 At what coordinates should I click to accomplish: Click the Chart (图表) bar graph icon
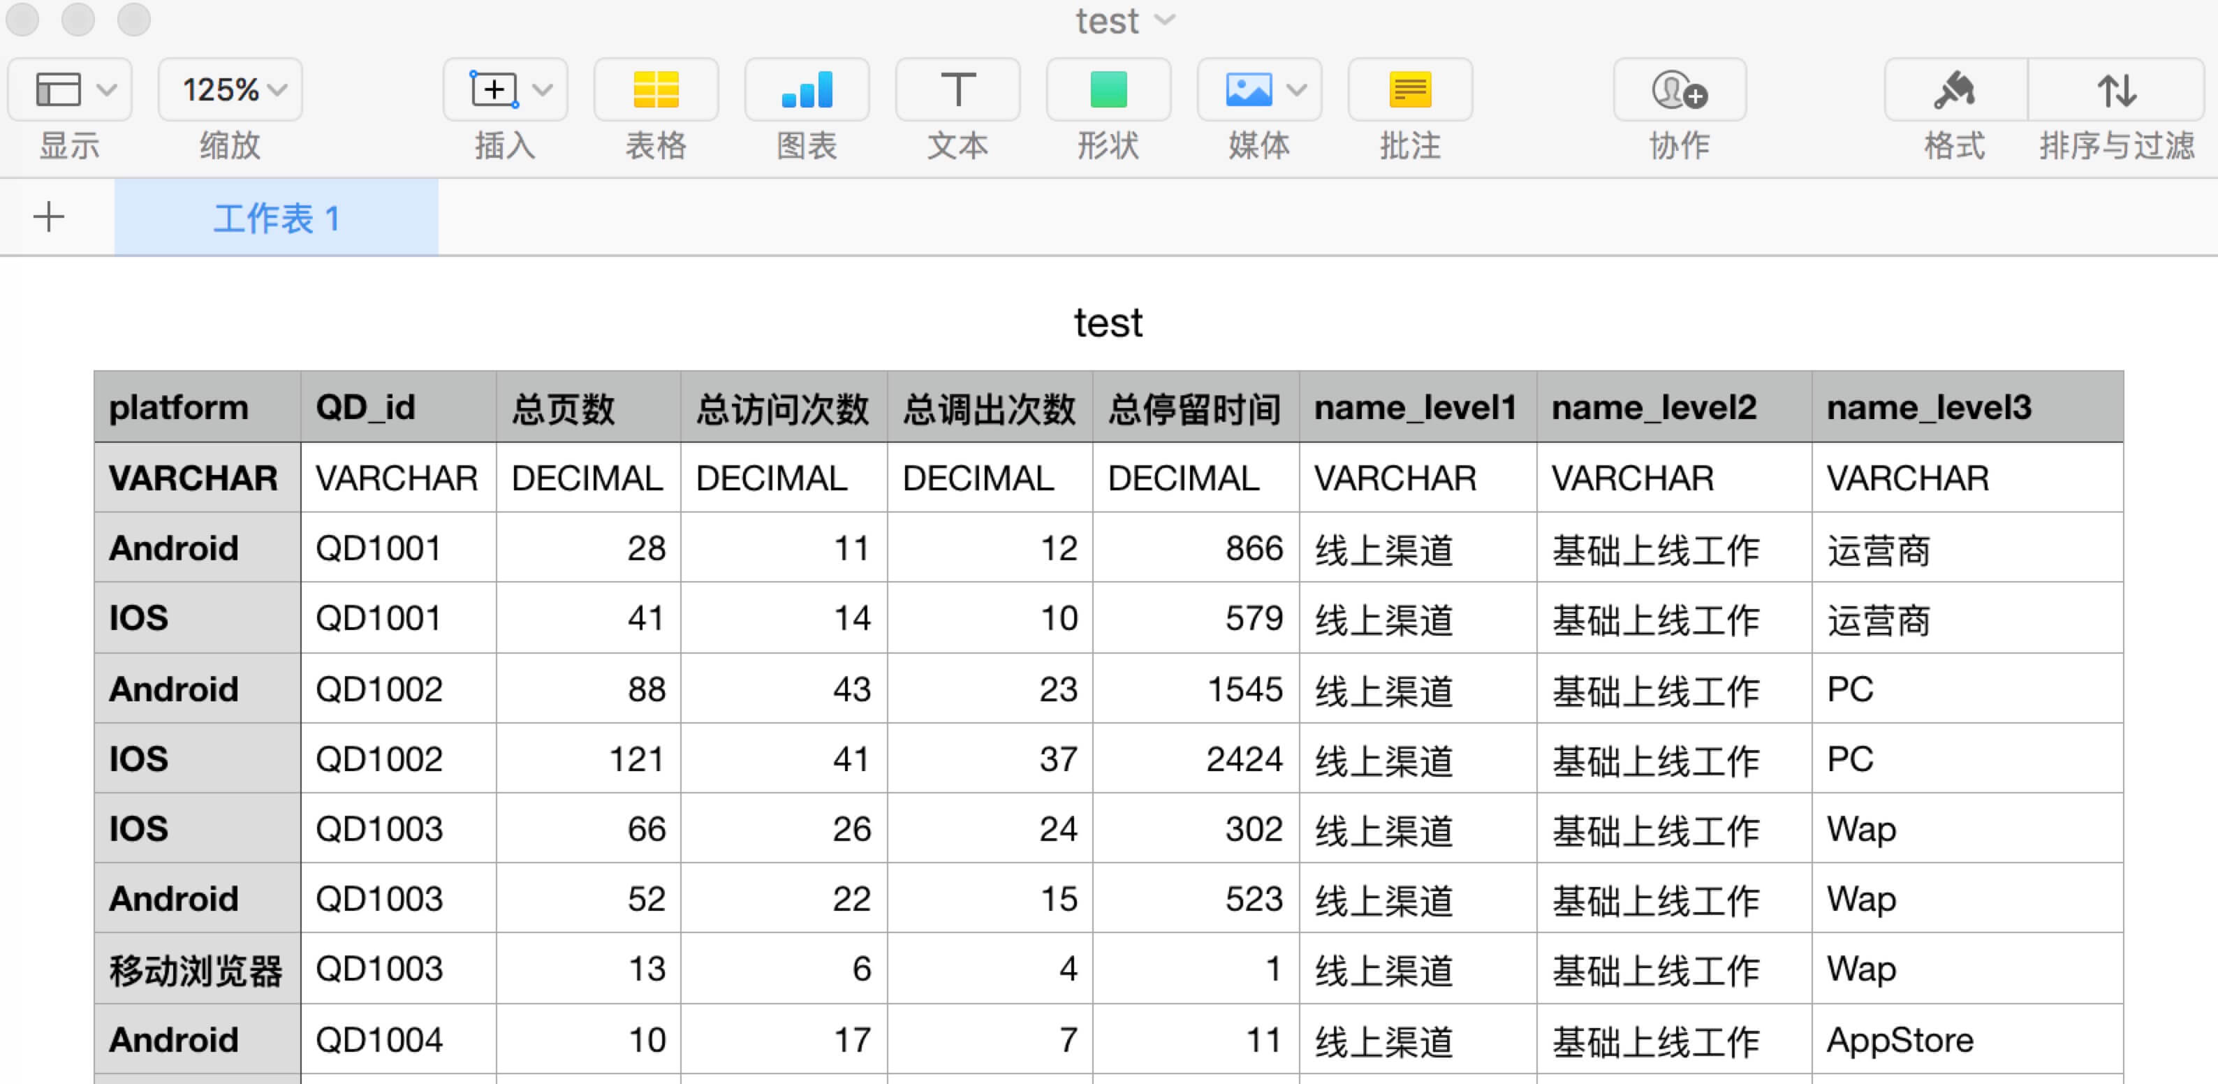806,89
